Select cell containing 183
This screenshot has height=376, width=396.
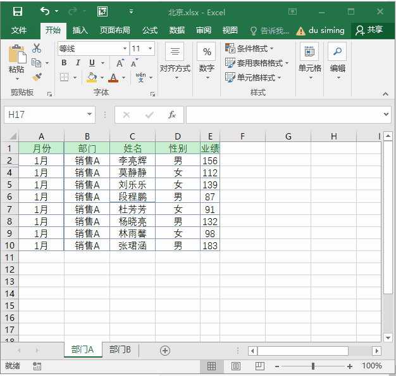click(210, 245)
